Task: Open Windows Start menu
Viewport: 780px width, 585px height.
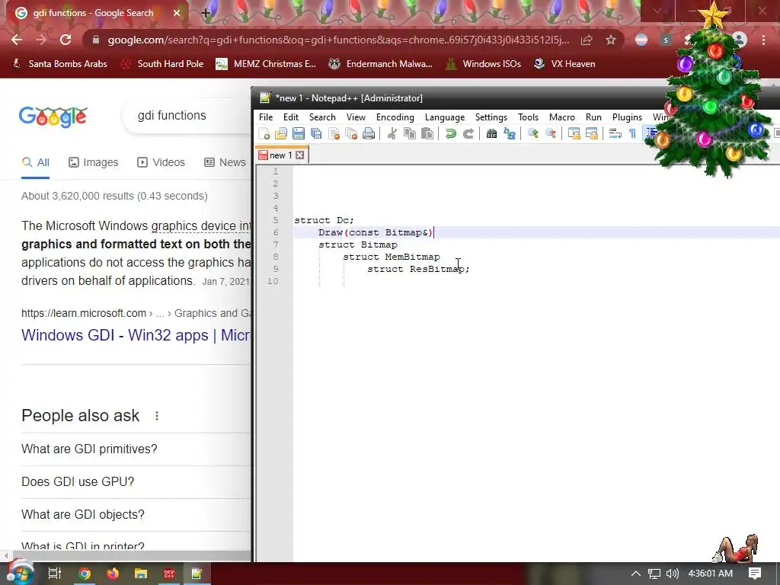Action: (20, 574)
